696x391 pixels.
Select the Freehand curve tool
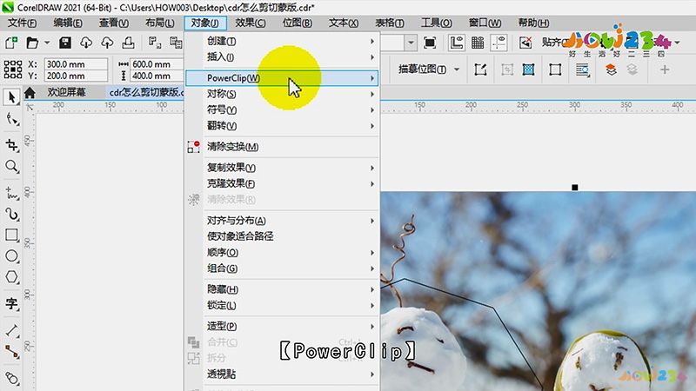click(11, 193)
